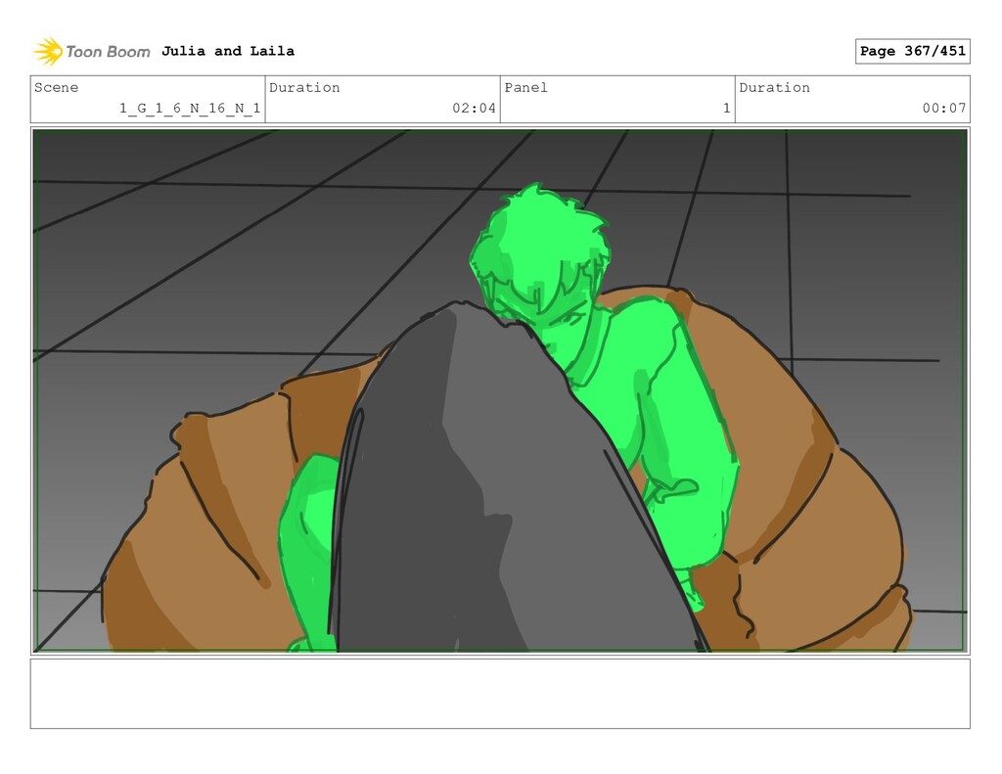This screenshot has width=1002, height=774.
Task: Click the 'Panel' header label
Action: (525, 87)
